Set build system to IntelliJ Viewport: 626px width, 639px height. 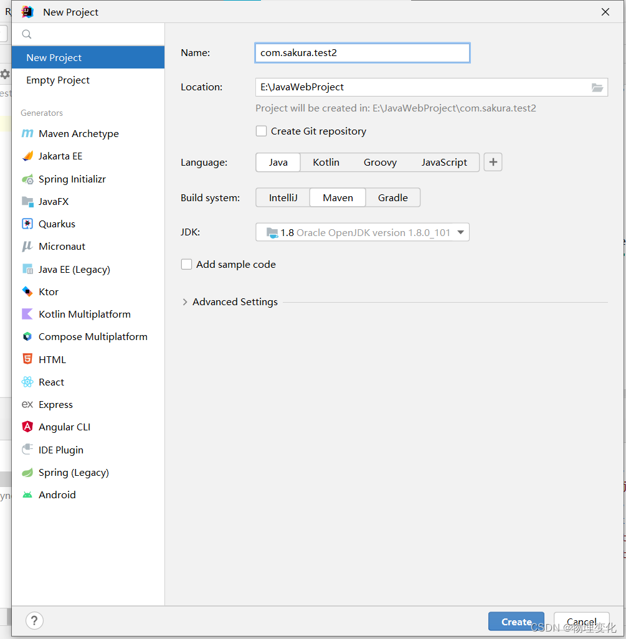(x=283, y=197)
